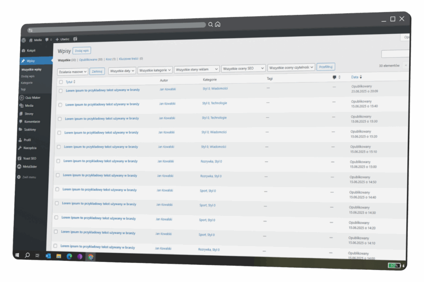Open the Wszystkie kategorie filter dropdown
This screenshot has width=424, height=282.
155,70
